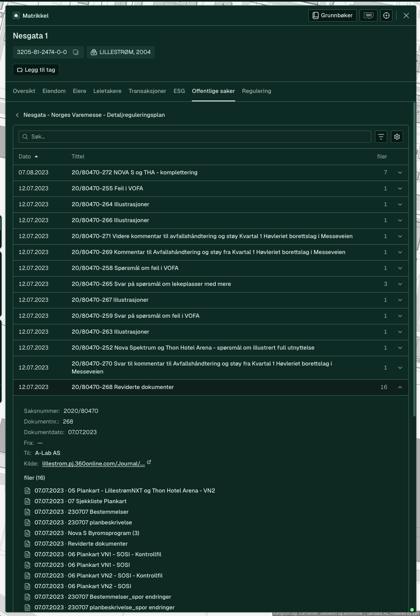Viewport: 420px width, 616px height.
Task: Open the Regulering tab
Action: click(256, 91)
